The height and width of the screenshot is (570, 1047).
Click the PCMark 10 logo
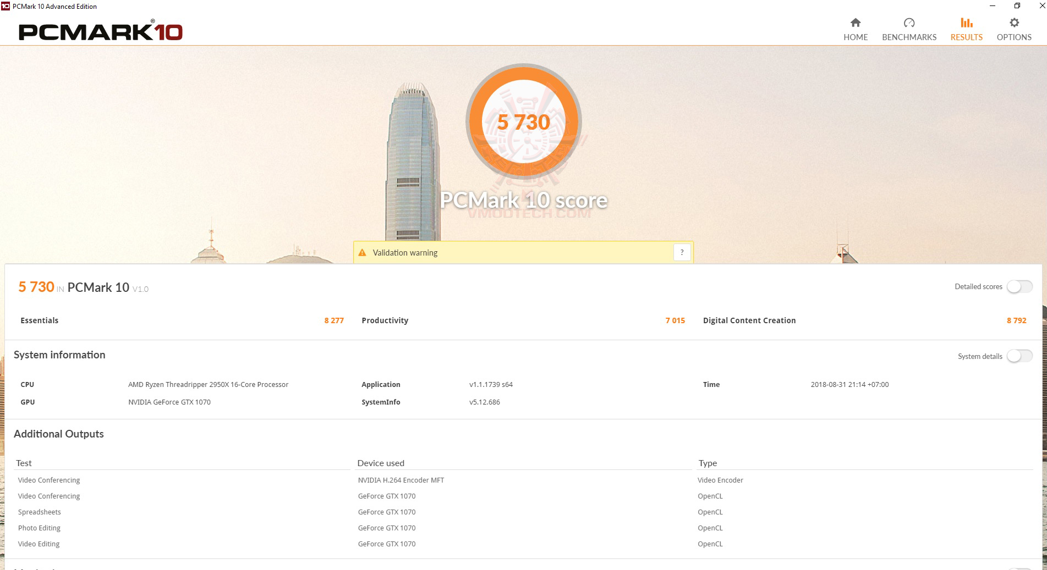click(x=101, y=31)
